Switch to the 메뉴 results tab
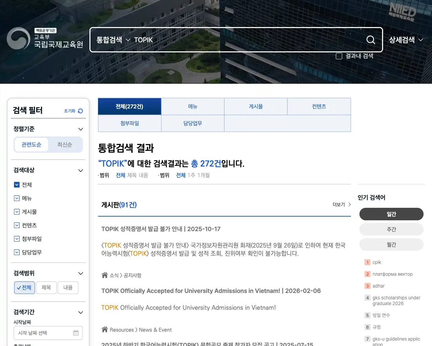 (x=193, y=106)
